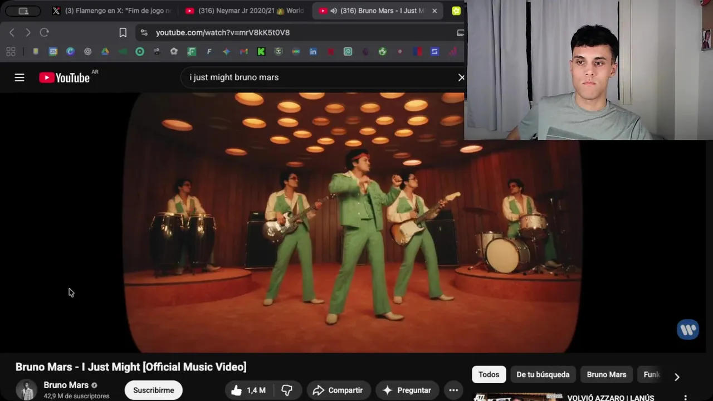The height and width of the screenshot is (401, 713).
Task: Open the green K bookmark icon
Action: (261, 52)
